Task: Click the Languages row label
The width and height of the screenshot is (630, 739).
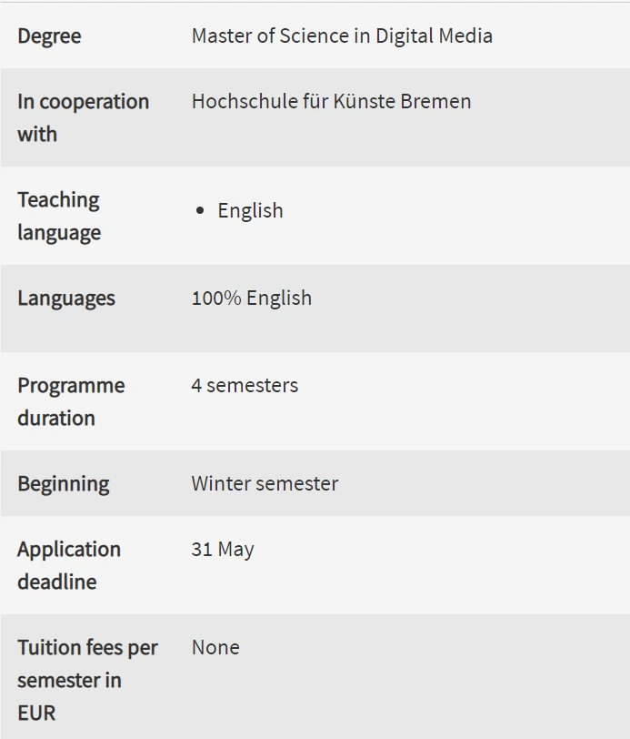Action: point(66,299)
